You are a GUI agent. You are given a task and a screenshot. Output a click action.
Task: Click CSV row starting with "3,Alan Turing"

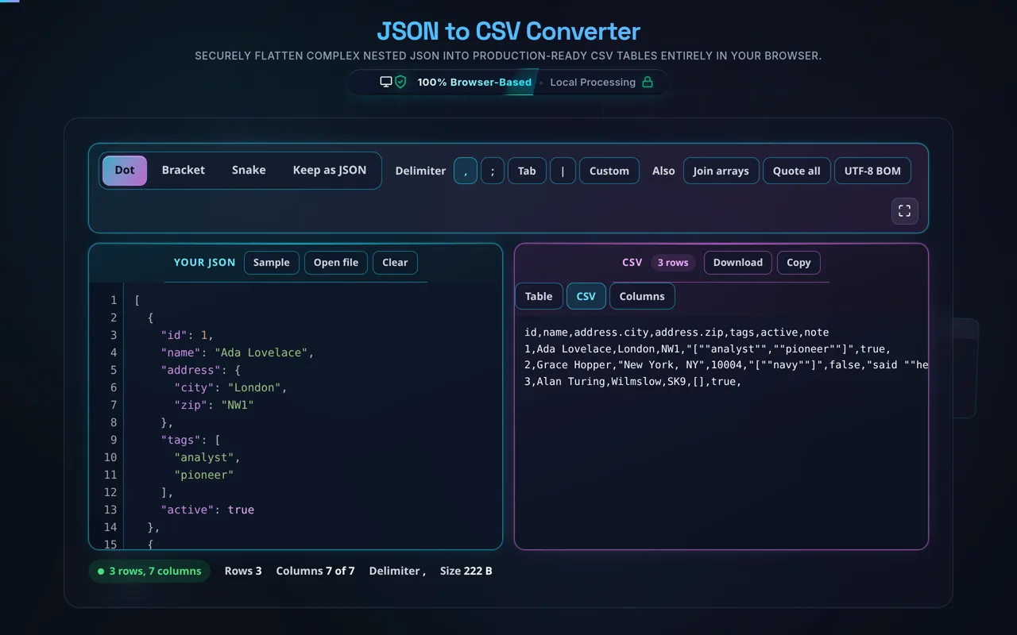point(633,382)
